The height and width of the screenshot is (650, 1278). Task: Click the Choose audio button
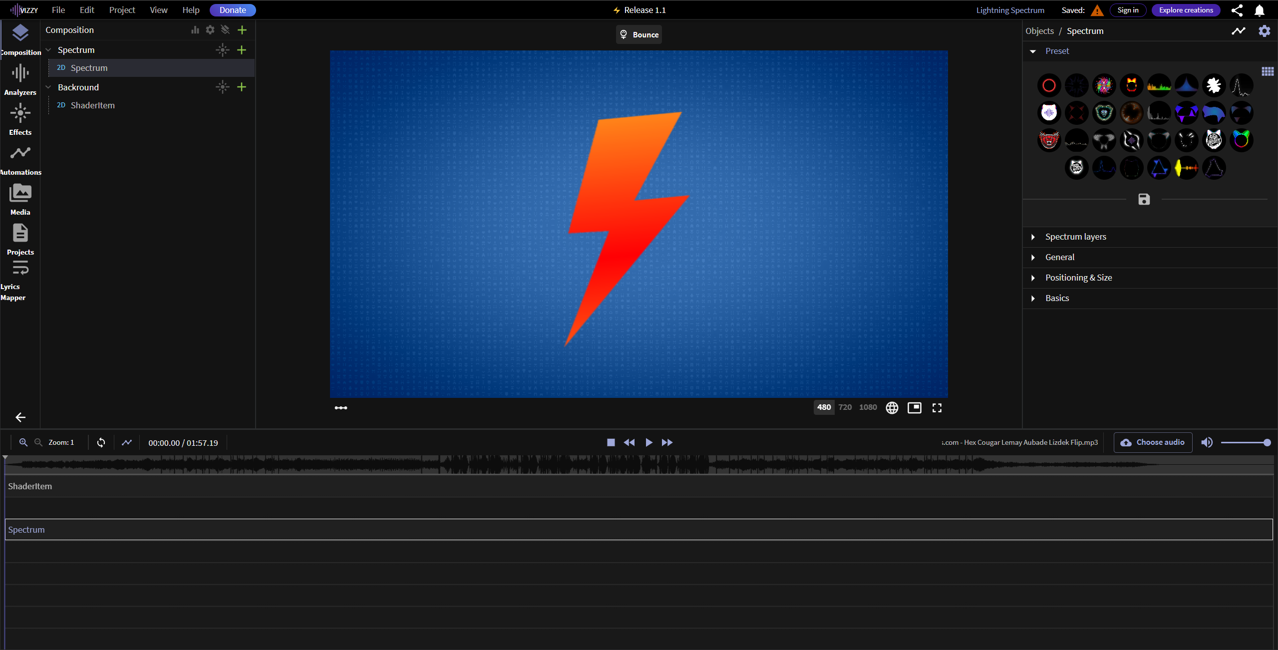click(1153, 442)
